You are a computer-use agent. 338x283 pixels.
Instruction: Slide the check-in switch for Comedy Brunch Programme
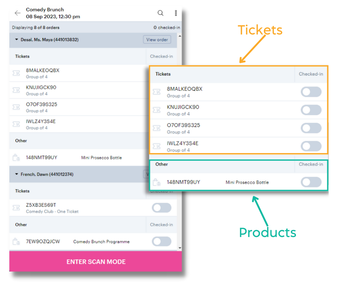(161, 241)
